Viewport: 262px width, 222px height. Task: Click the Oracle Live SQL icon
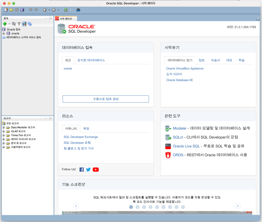[x=168, y=146]
